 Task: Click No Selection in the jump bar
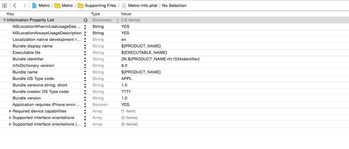pos(174,5)
